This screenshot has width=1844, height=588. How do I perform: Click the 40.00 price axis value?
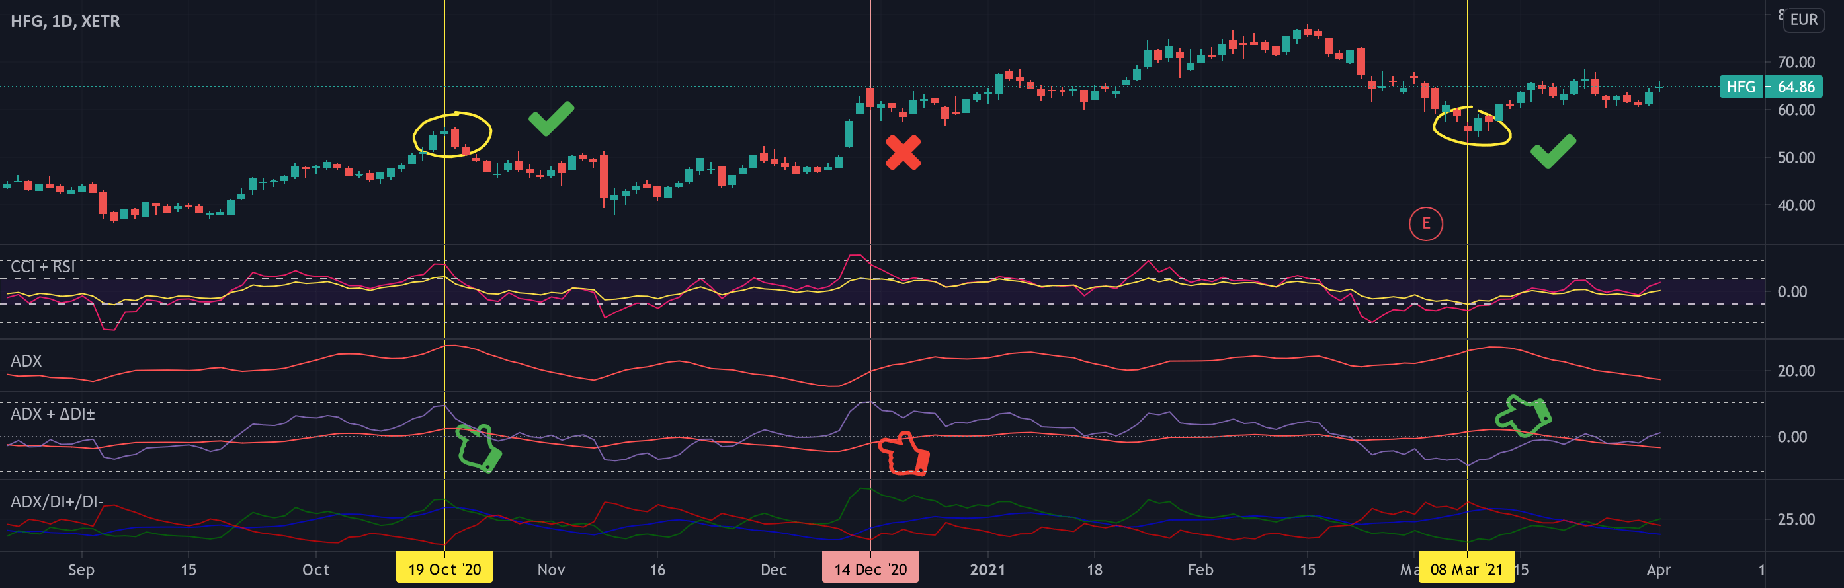1796,205
